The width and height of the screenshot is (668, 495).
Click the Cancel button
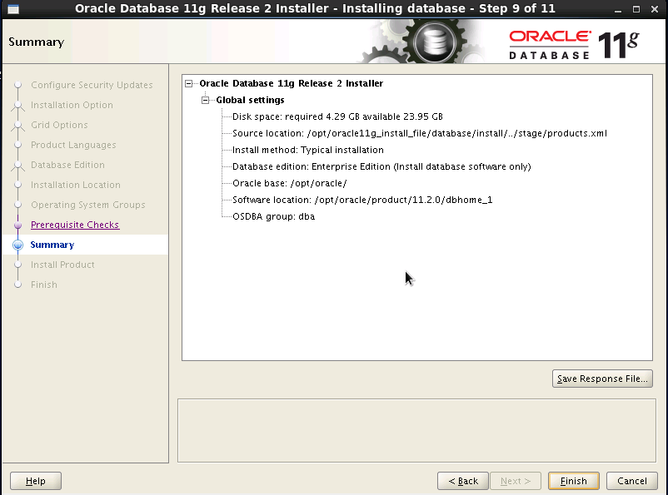tap(632, 481)
